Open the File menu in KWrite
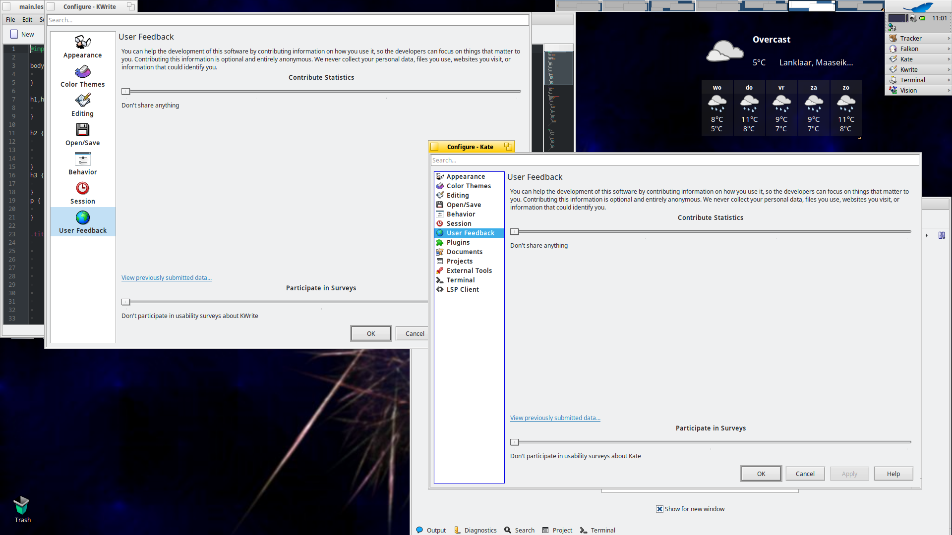952x535 pixels. pos(10,19)
